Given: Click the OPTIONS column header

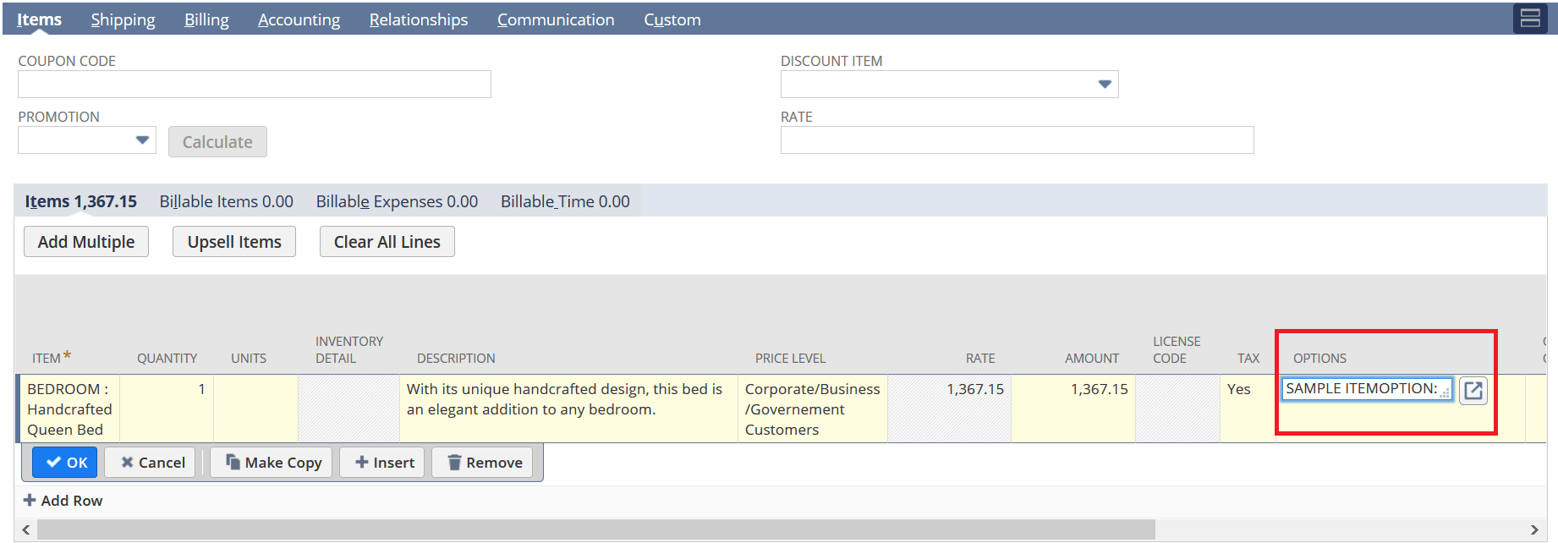Looking at the screenshot, I should (1319, 359).
